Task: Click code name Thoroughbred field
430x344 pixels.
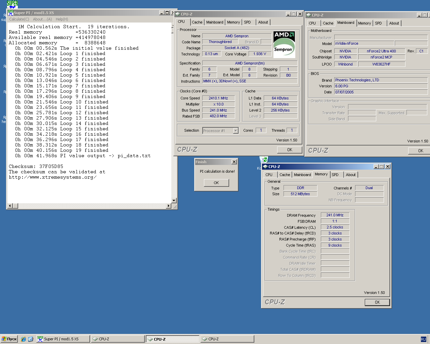Action: [x=220, y=42]
